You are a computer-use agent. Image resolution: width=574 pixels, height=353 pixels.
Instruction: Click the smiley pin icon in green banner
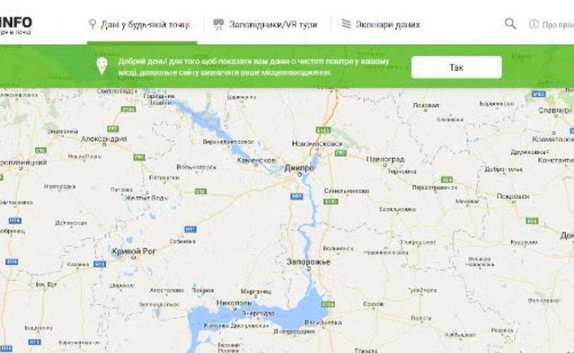pos(102,66)
